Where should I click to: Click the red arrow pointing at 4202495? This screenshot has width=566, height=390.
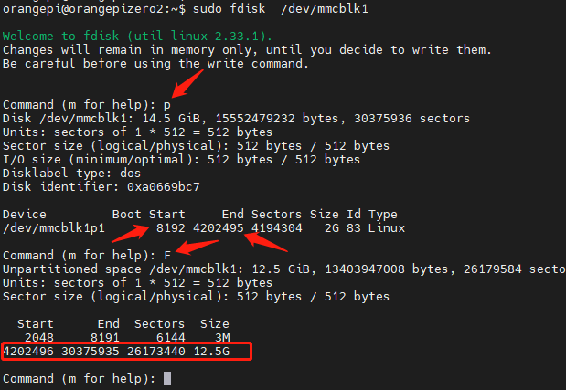(266, 242)
